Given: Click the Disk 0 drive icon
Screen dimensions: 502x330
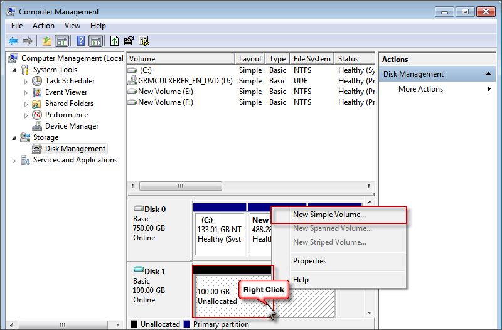Looking at the screenshot, I should pyautogui.click(x=138, y=208).
